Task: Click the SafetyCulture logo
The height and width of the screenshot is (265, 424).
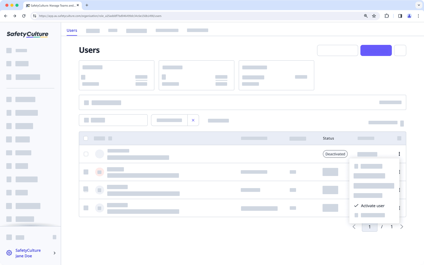Action: [x=27, y=34]
